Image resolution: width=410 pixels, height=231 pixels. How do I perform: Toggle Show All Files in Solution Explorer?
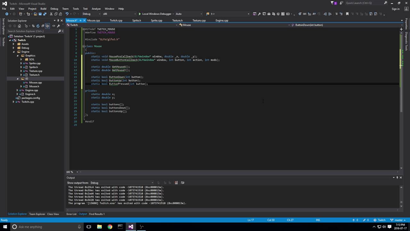47,26
